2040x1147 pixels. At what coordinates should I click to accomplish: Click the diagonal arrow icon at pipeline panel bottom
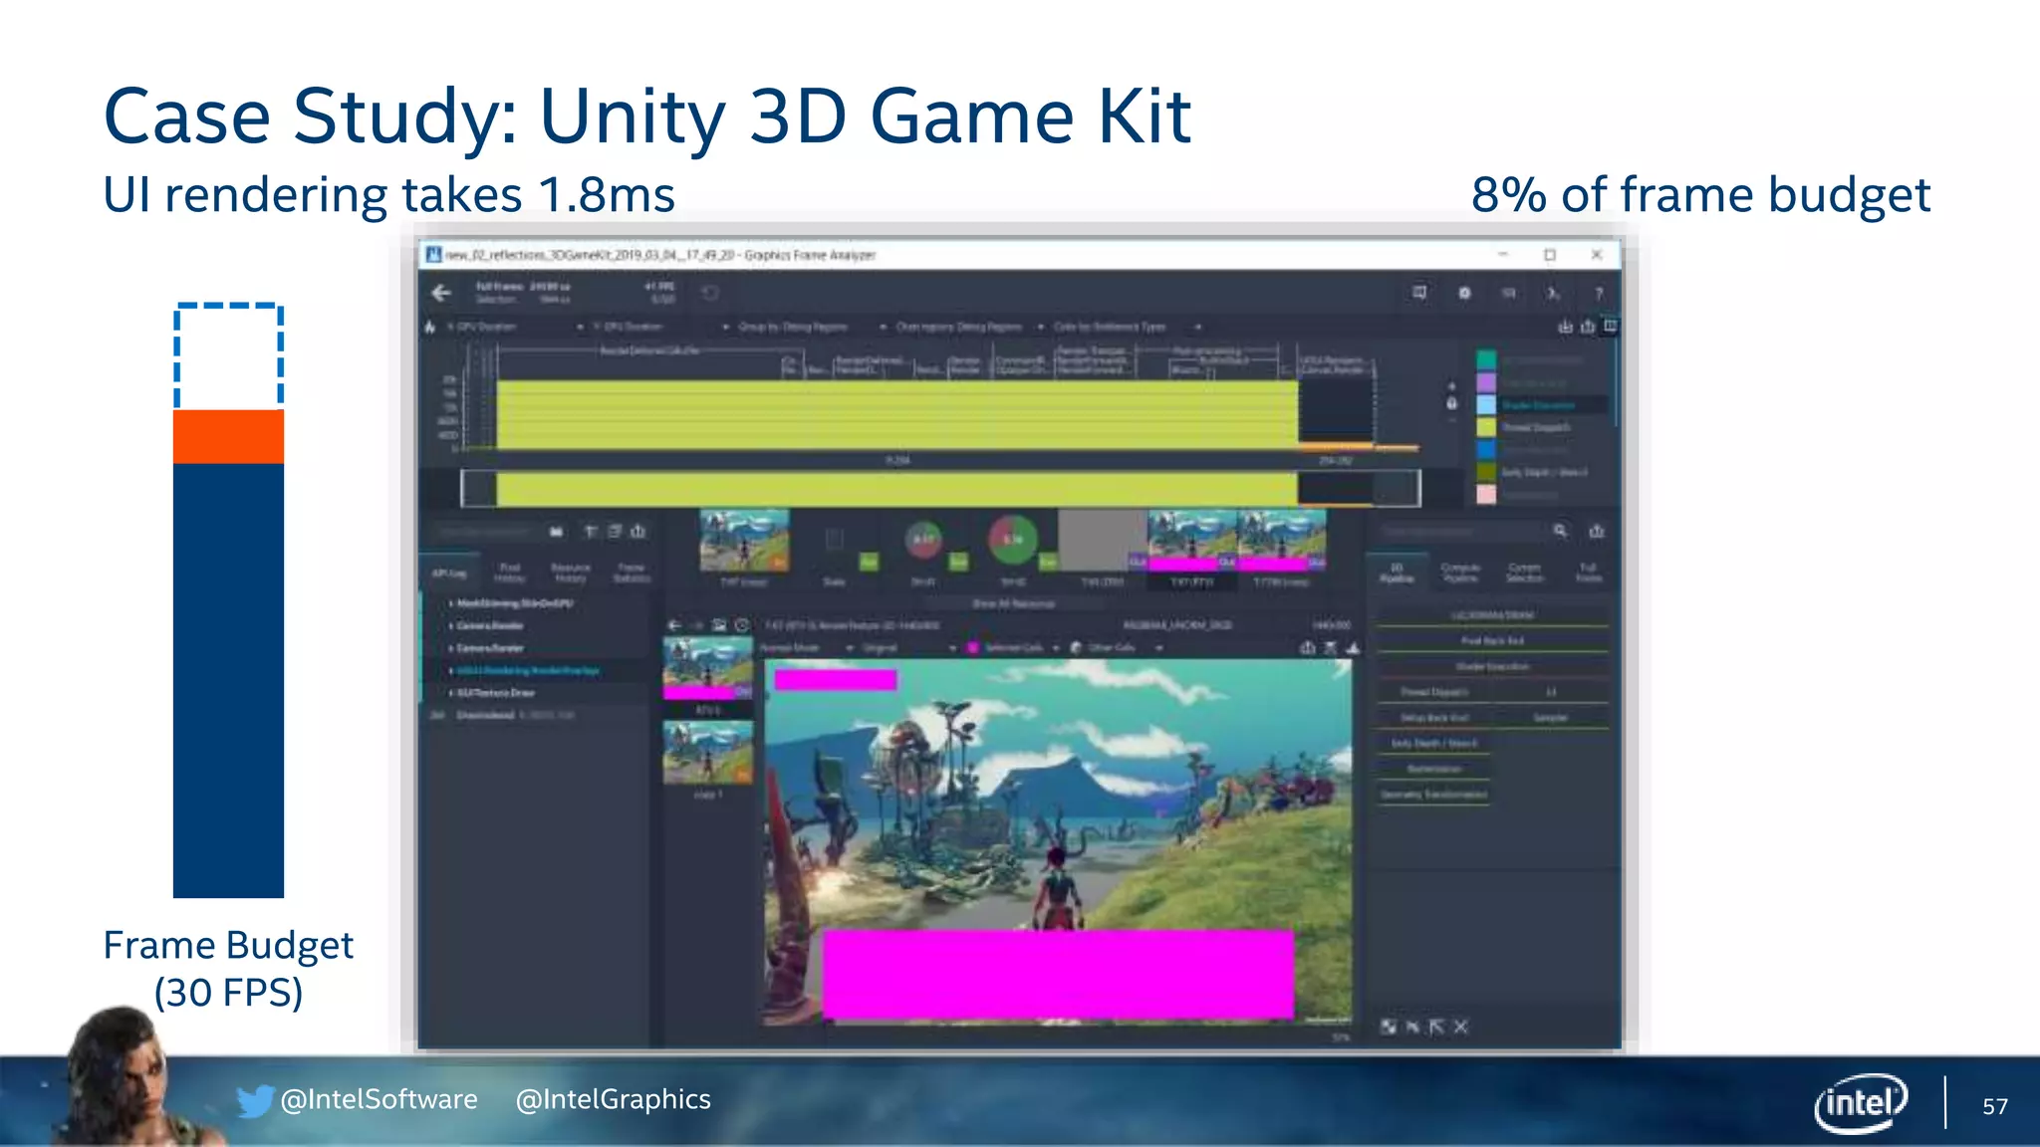point(1436,1027)
